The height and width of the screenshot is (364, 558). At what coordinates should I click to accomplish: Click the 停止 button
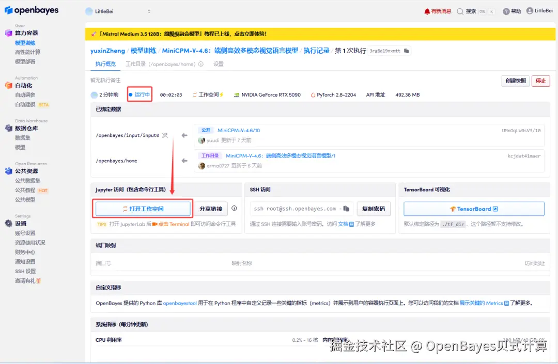coord(540,81)
